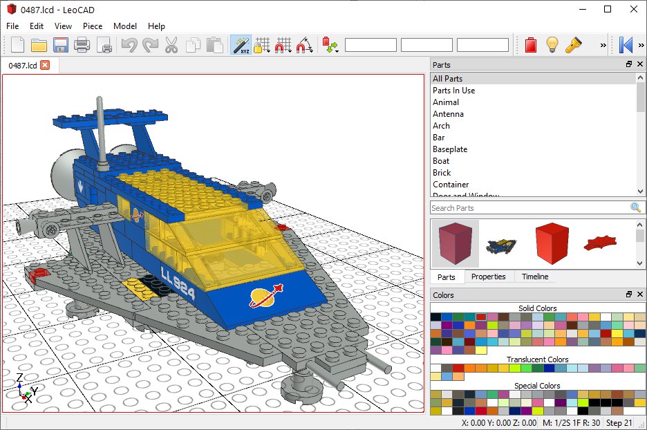Pick the selected red solid color swatch
The width and height of the screenshot is (647, 430).
click(x=480, y=317)
